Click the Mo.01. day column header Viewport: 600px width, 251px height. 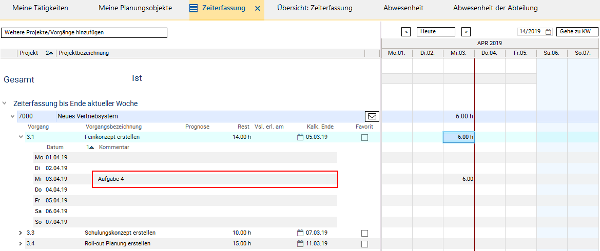click(396, 53)
